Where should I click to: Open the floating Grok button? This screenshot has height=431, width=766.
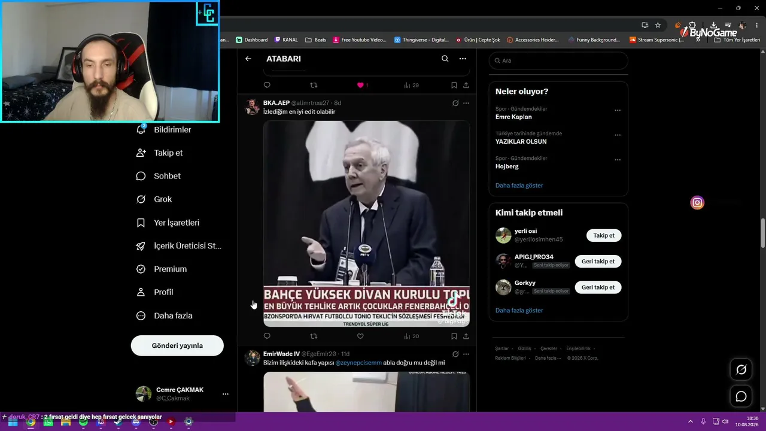point(741,370)
